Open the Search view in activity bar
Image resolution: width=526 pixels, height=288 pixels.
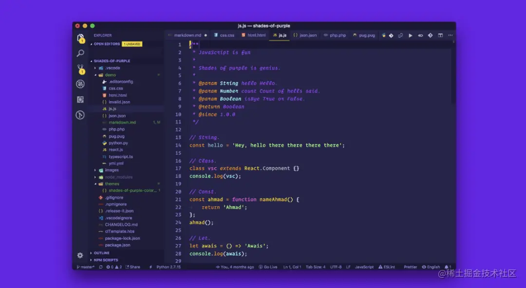point(80,53)
